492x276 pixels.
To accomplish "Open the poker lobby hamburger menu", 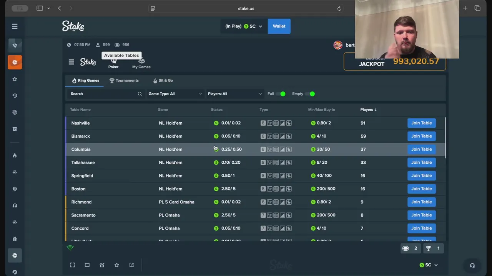I will pyautogui.click(x=71, y=62).
